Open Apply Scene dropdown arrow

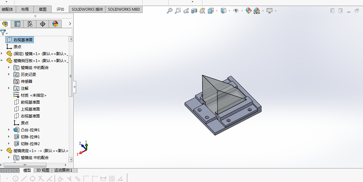click(x=263, y=11)
